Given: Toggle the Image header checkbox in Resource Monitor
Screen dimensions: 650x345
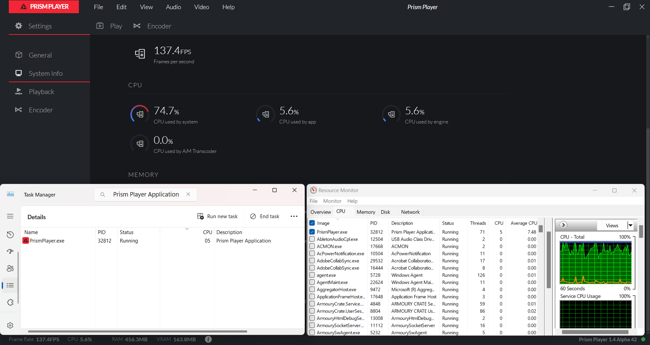Looking at the screenshot, I should [x=312, y=223].
